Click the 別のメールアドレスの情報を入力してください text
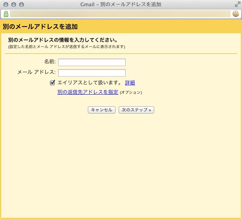 coord(63,40)
